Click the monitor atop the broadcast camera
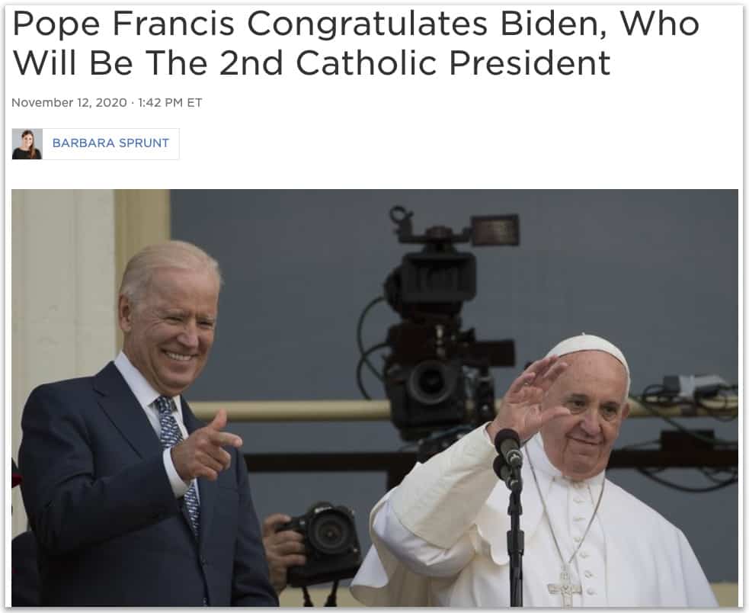The width and height of the screenshot is (749, 613). click(x=495, y=230)
